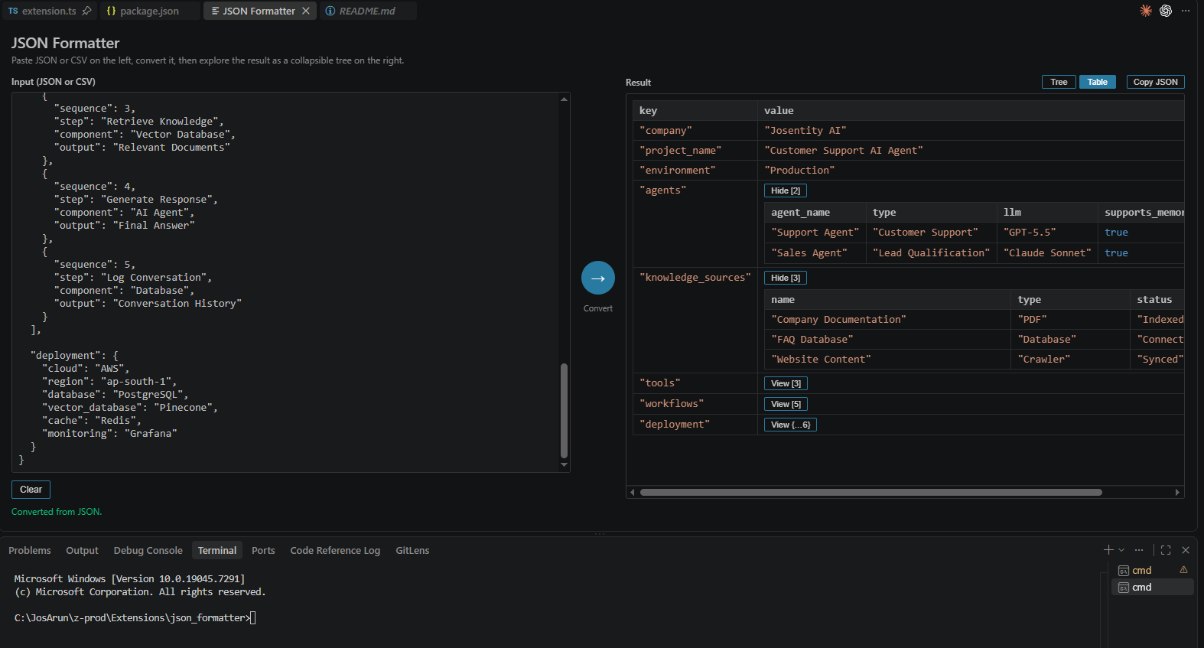The image size is (1204, 648).
Task: Click the result scrollbar right arrow
Action: tap(1177, 492)
